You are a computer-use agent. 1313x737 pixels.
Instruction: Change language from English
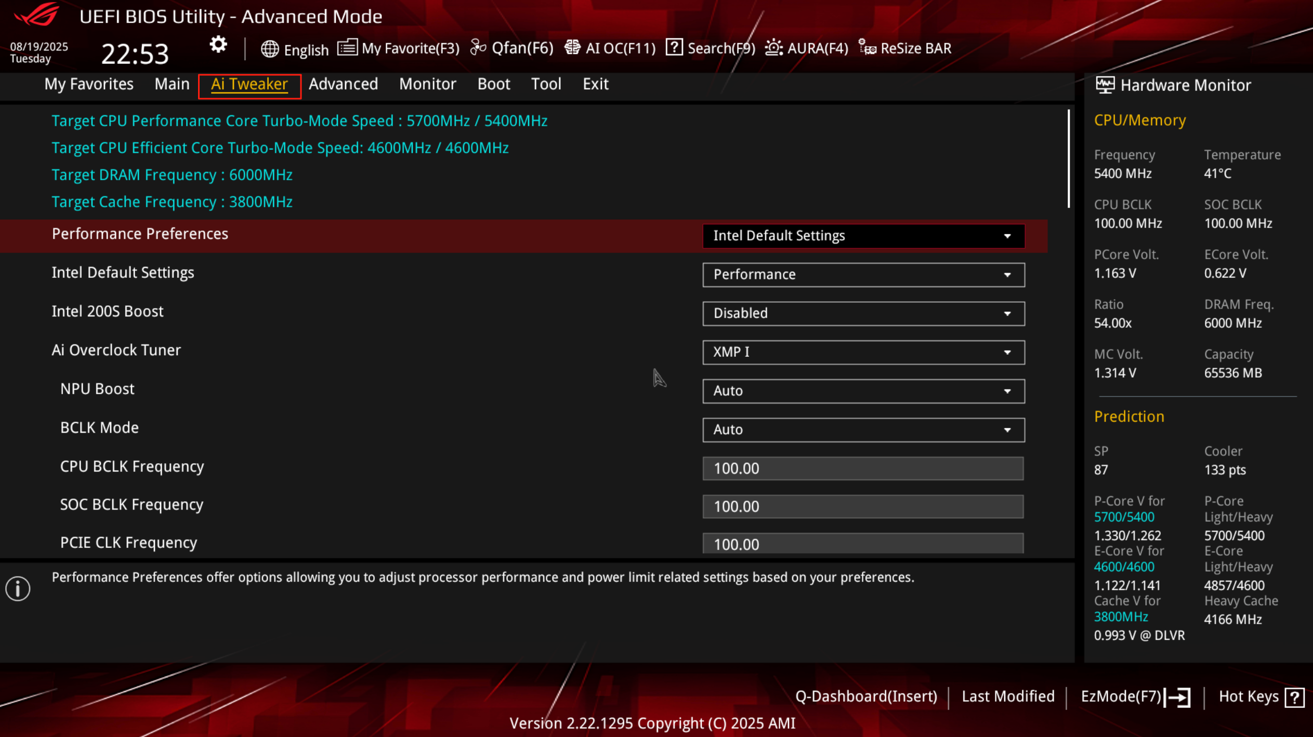tap(306, 50)
